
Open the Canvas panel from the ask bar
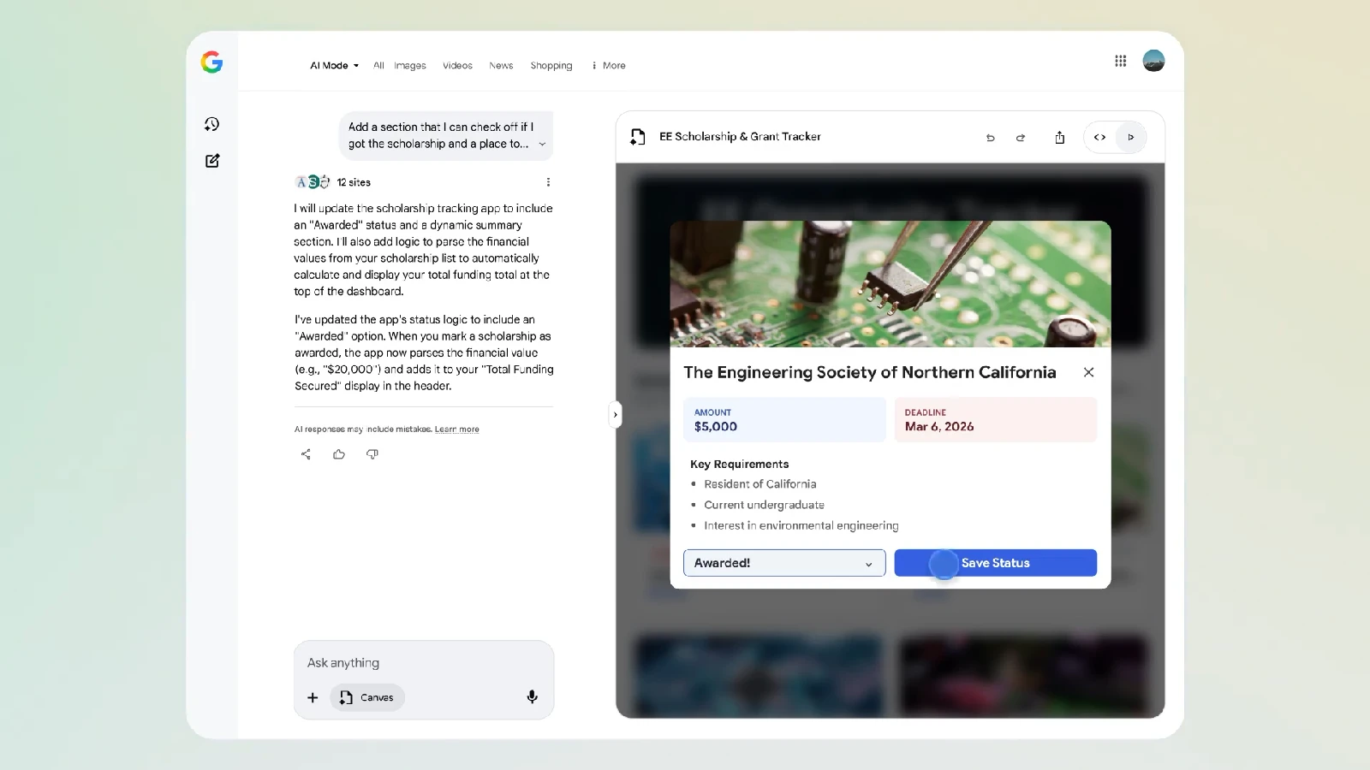coord(366,697)
